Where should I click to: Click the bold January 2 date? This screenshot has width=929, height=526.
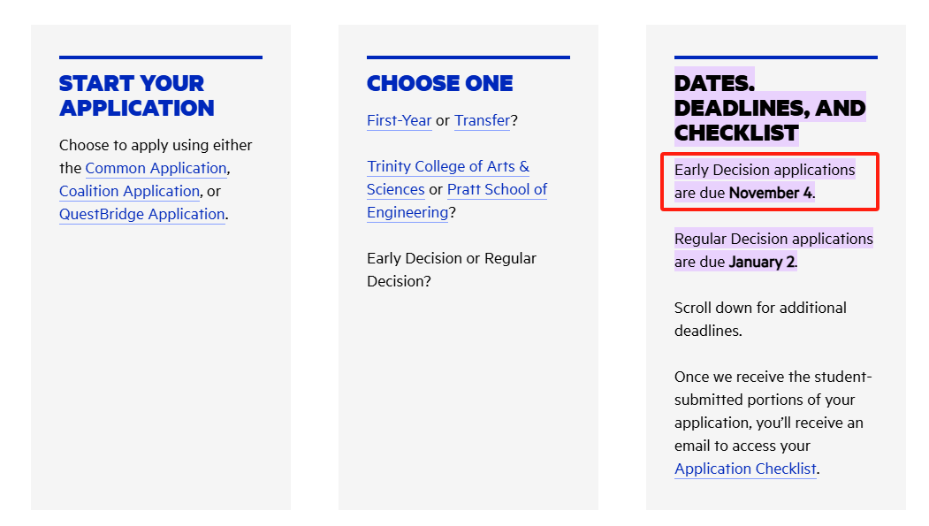click(761, 263)
